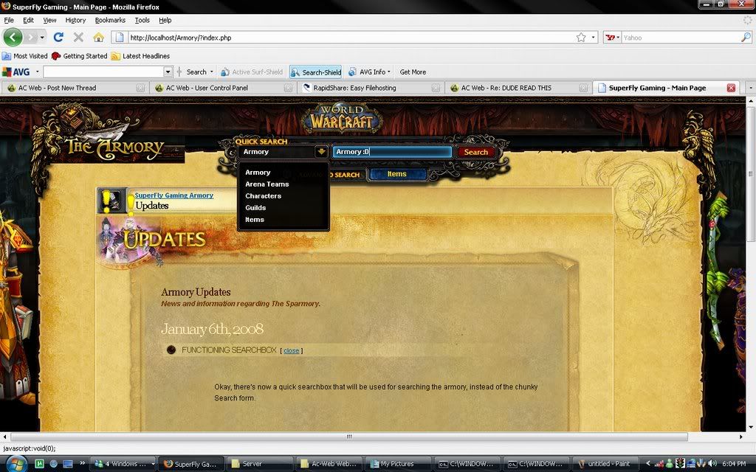
Task: Click The Armory logo banner
Action: (x=114, y=147)
